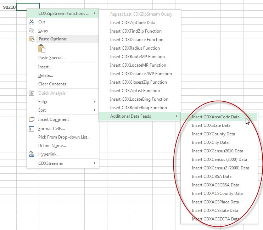The image size is (263, 230).
Task: Click the Copy pages icon
Action: point(31,30)
